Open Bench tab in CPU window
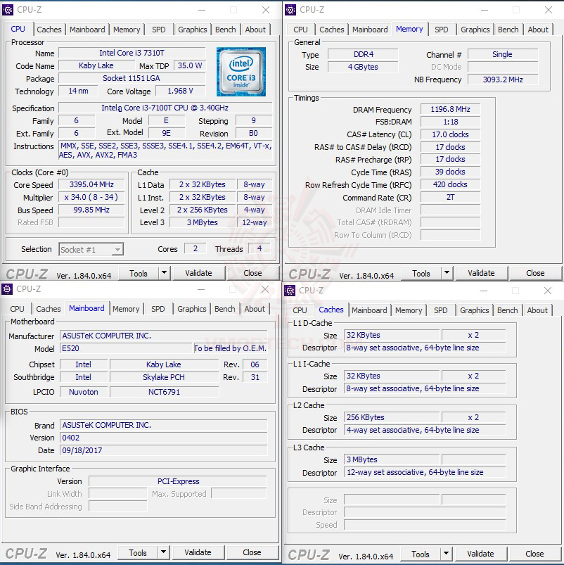The height and width of the screenshot is (565, 564). click(x=226, y=30)
